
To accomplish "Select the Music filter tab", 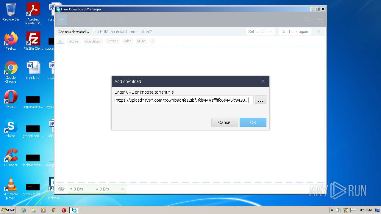I will click(x=141, y=41).
